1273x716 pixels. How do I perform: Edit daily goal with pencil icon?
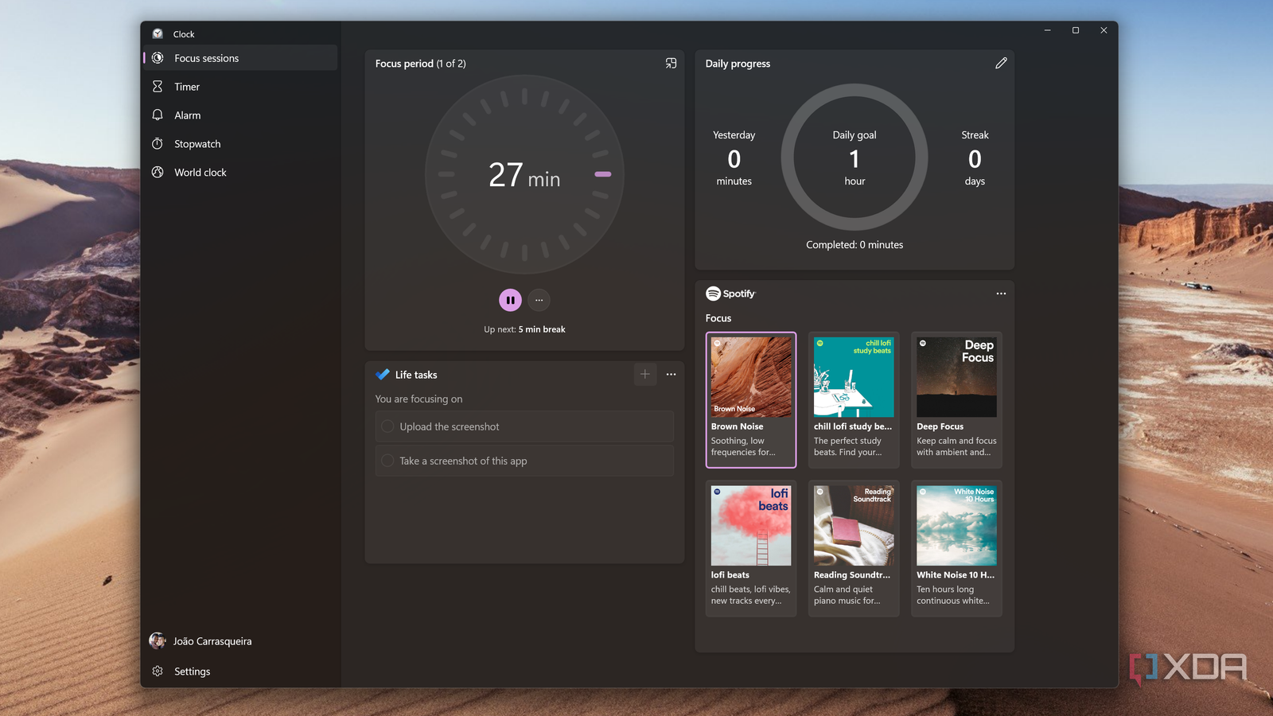click(1001, 64)
